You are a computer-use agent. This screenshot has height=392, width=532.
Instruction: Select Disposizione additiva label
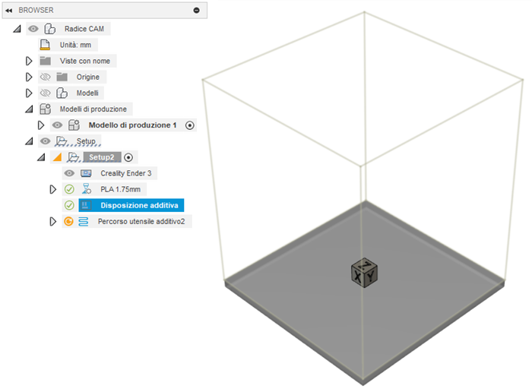coord(139,205)
